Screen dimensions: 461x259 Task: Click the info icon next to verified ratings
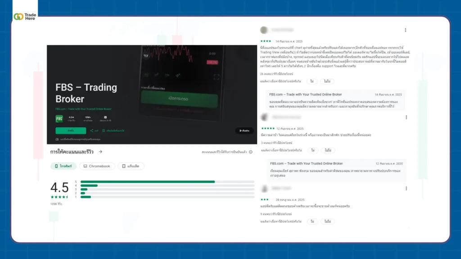(x=251, y=152)
